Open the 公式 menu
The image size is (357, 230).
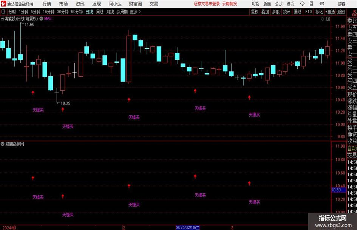pyautogui.click(x=278, y=4)
